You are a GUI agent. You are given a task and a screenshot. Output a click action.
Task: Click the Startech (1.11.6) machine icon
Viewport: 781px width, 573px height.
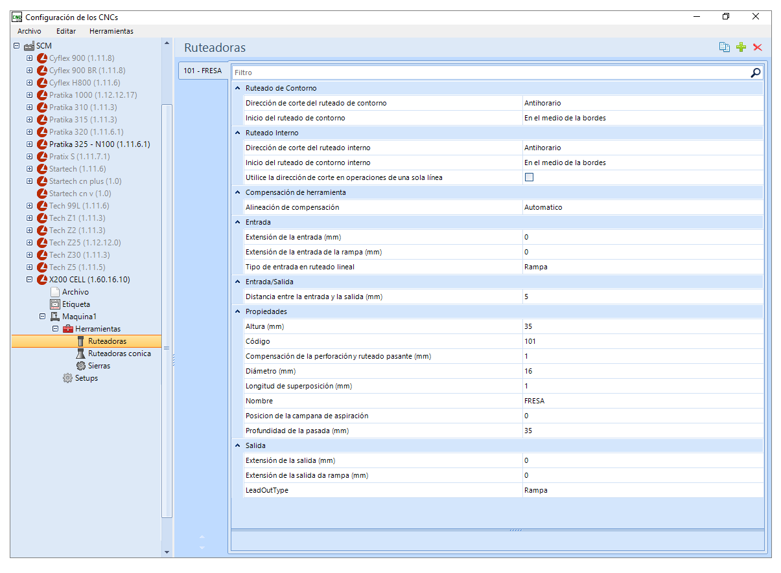click(43, 169)
